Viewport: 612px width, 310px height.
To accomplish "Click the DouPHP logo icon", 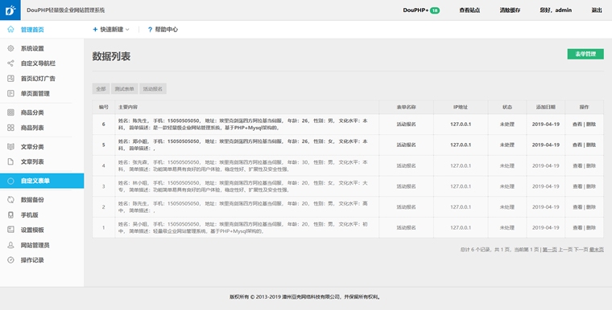I will click(10, 10).
